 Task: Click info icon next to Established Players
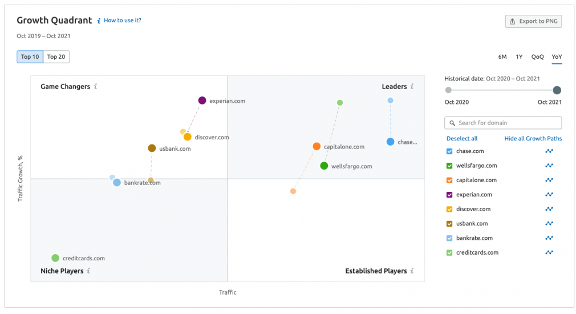coord(412,271)
